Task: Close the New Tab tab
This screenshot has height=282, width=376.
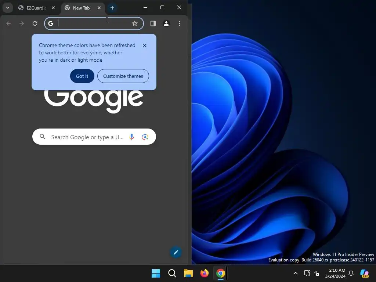Action: pos(99,8)
